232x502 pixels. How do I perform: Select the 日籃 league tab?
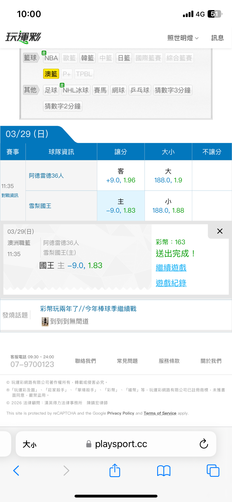[x=124, y=58]
